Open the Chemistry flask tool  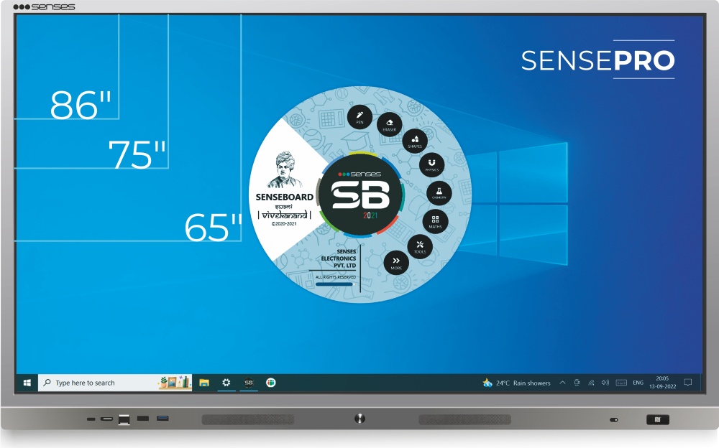439,190
